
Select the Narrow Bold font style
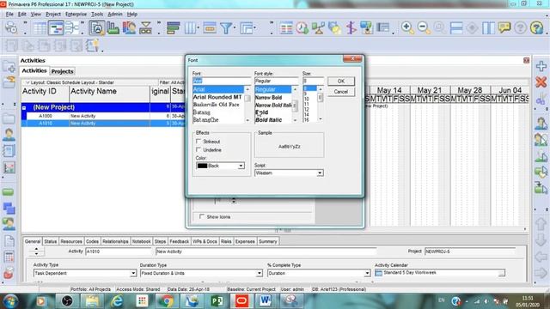tap(269, 97)
